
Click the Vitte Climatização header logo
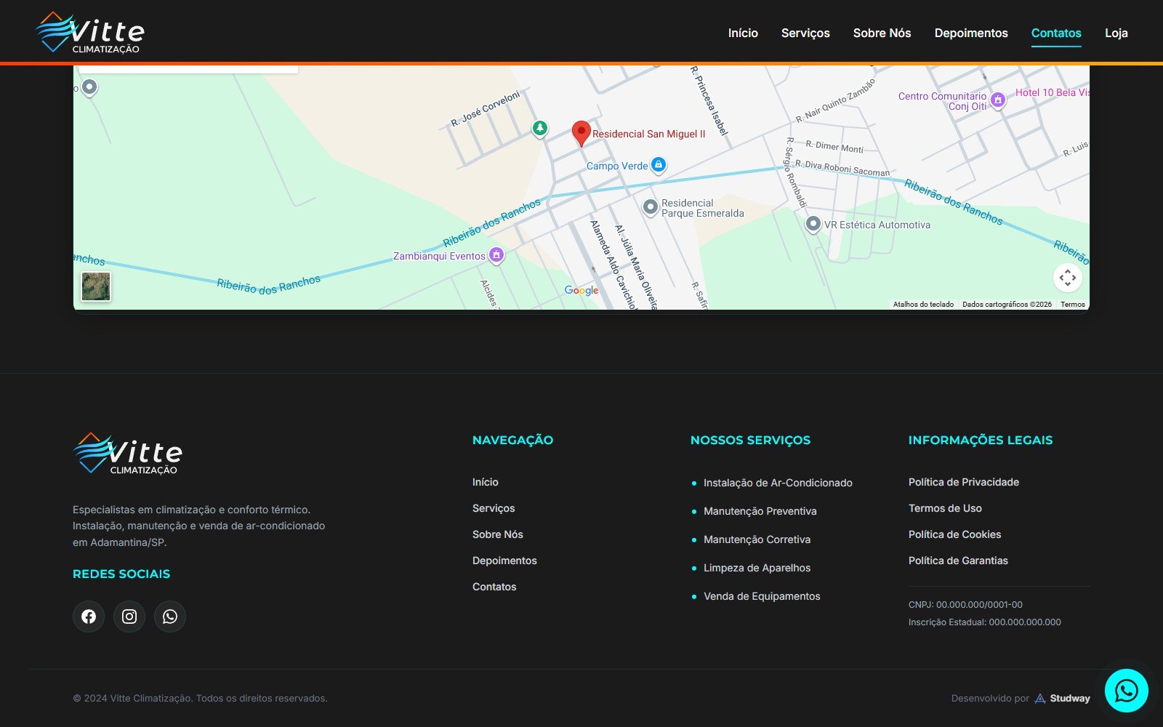pos(90,32)
